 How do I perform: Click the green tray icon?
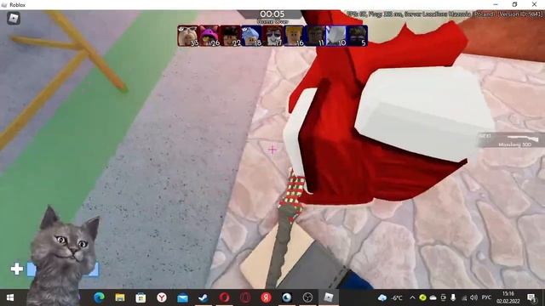(x=422, y=297)
